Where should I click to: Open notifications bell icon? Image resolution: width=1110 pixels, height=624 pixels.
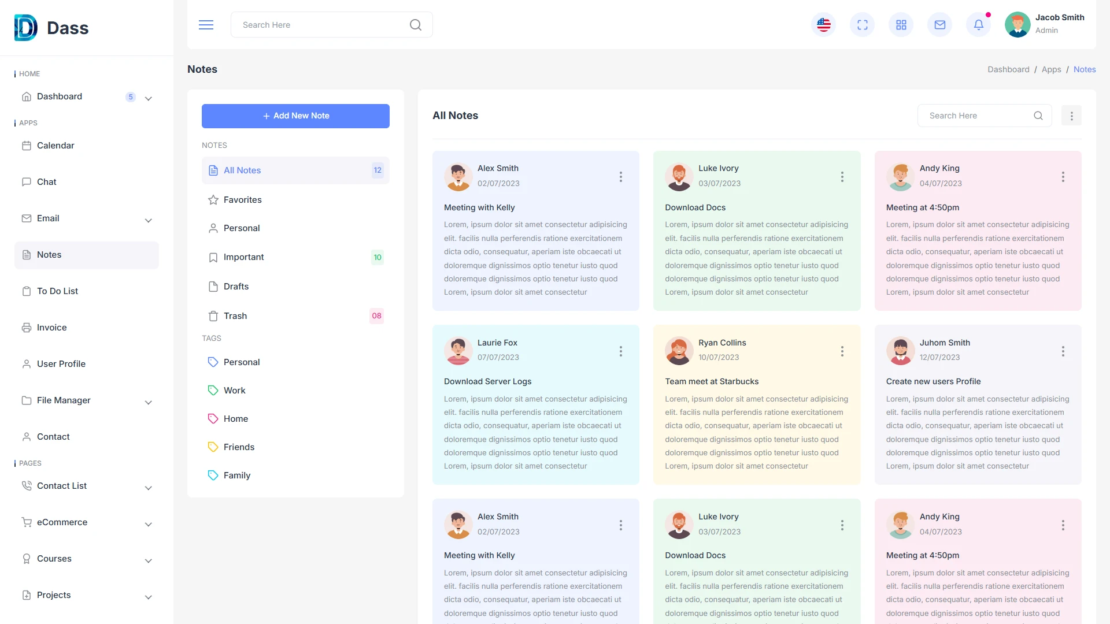(x=979, y=25)
